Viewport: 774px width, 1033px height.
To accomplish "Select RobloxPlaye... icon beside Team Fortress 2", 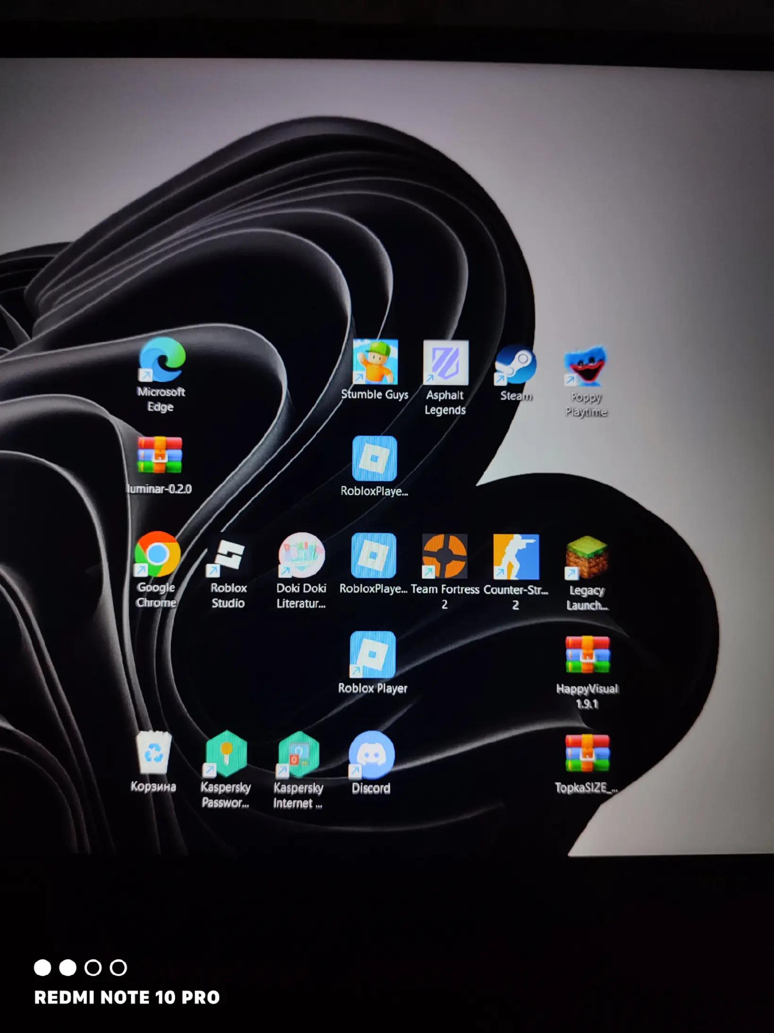I will 373,556.
